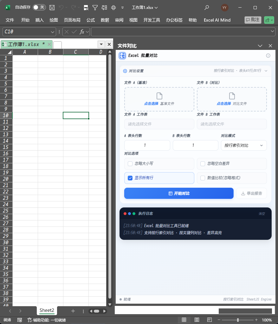The height and width of the screenshot is (324, 278).
Task: Collapse the 对比设置 section chevron
Action: coord(266,71)
